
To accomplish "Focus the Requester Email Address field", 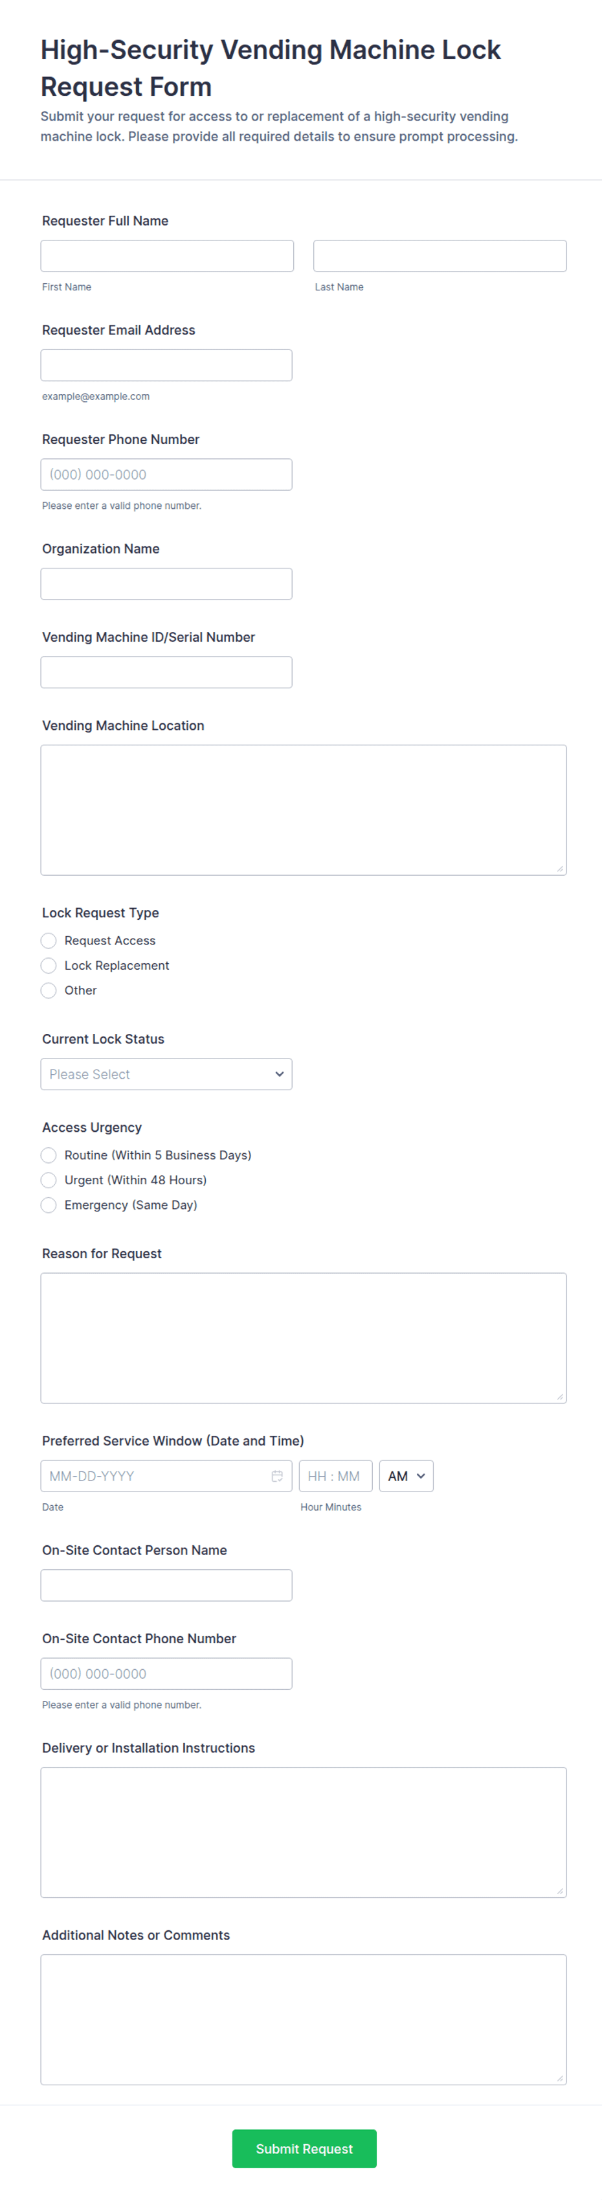I will click(x=166, y=365).
